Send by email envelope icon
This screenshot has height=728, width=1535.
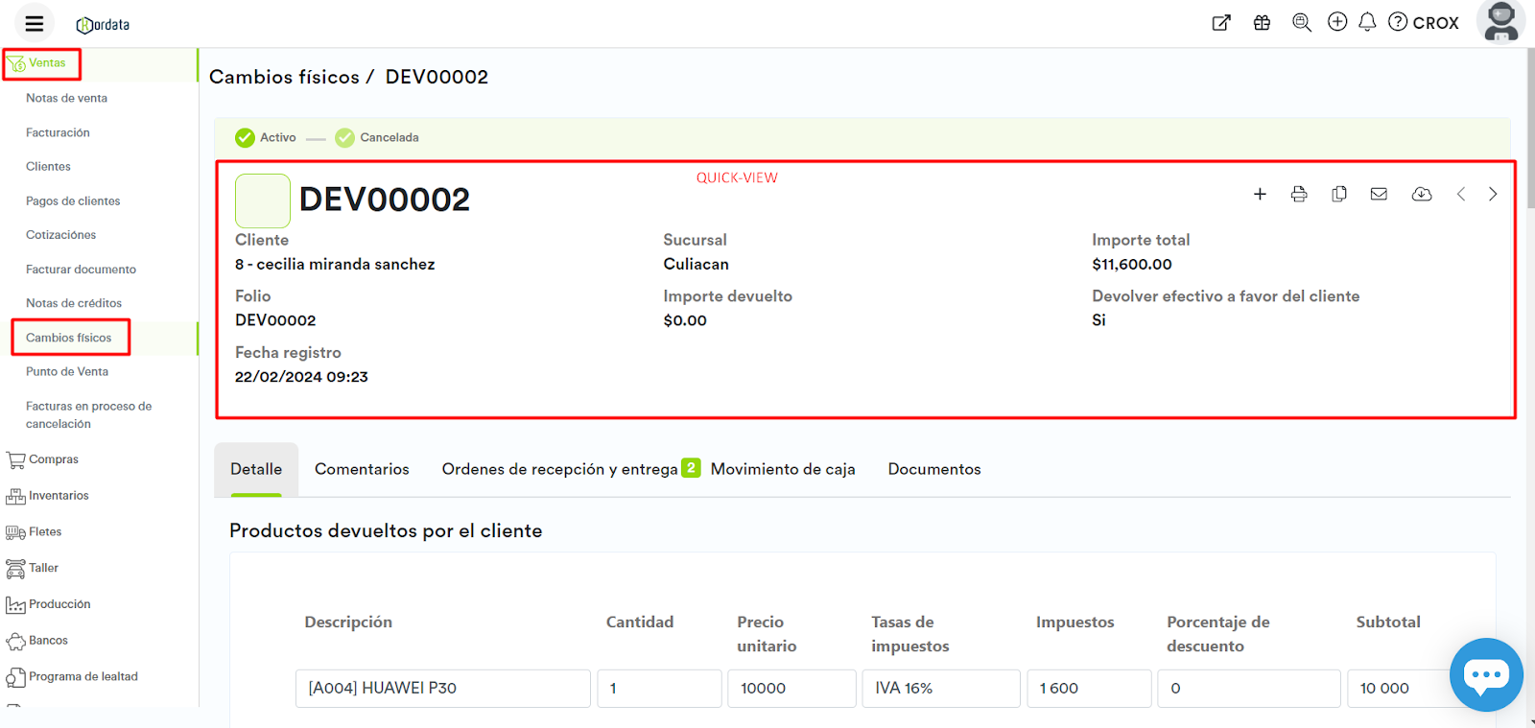[1379, 195]
